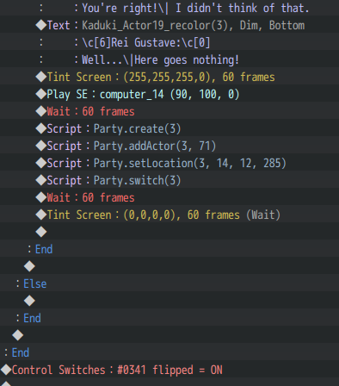Select the empty command row below Tint Screen (0,0,0,0)
The width and height of the screenshot is (339, 386).
point(169,232)
